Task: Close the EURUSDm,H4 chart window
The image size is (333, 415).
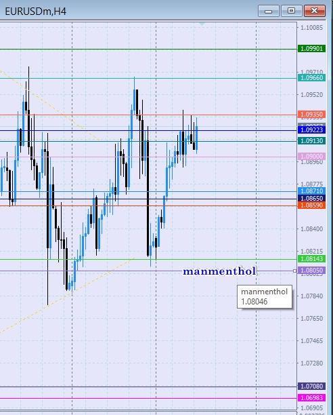Action: tap(315, 11)
